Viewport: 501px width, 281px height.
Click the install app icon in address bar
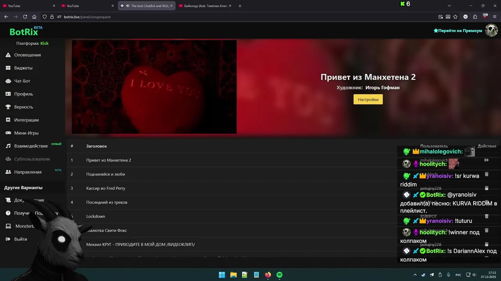448,17
